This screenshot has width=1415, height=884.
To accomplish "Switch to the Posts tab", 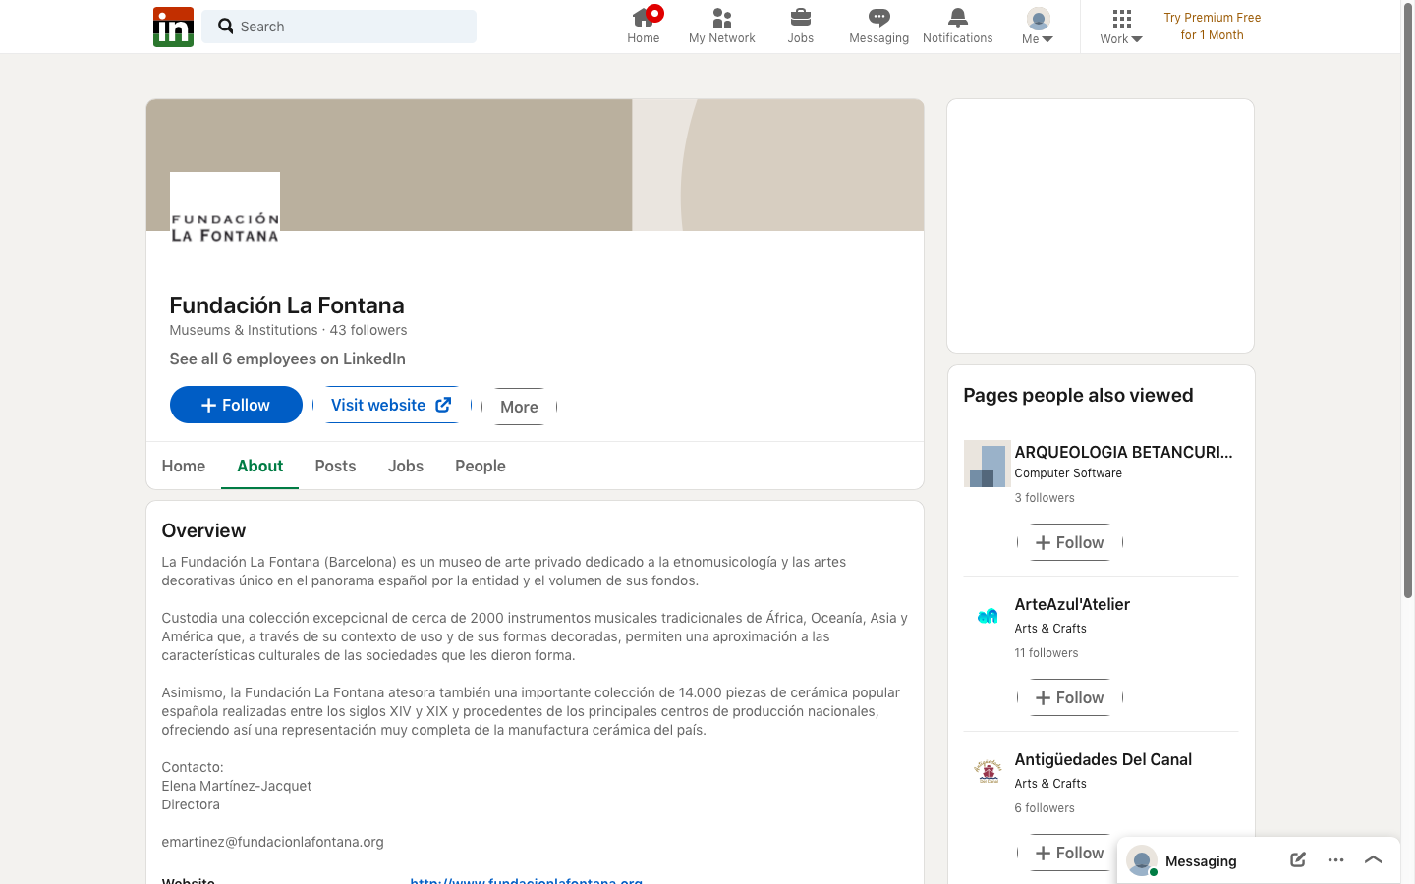I will click(335, 466).
